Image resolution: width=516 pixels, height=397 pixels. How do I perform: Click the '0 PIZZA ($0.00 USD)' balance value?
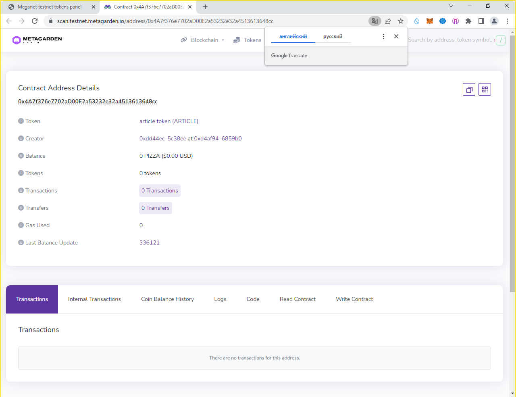pyautogui.click(x=166, y=156)
